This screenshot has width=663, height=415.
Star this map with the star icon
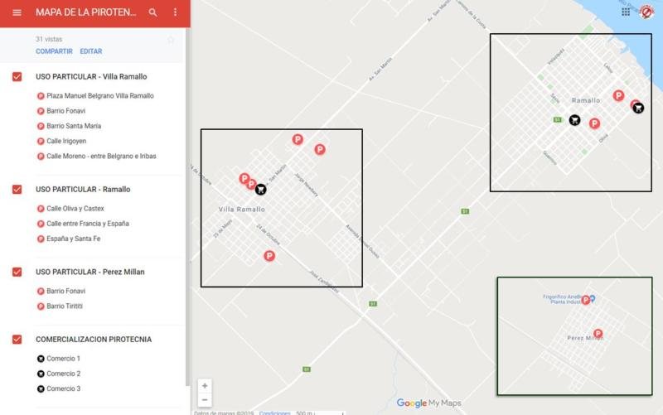(171, 39)
